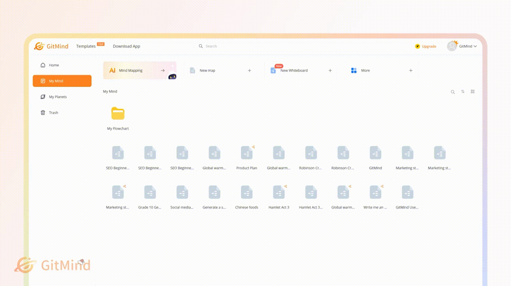Open the Generate a s... file
The height and width of the screenshot is (286, 511).
pyautogui.click(x=214, y=192)
